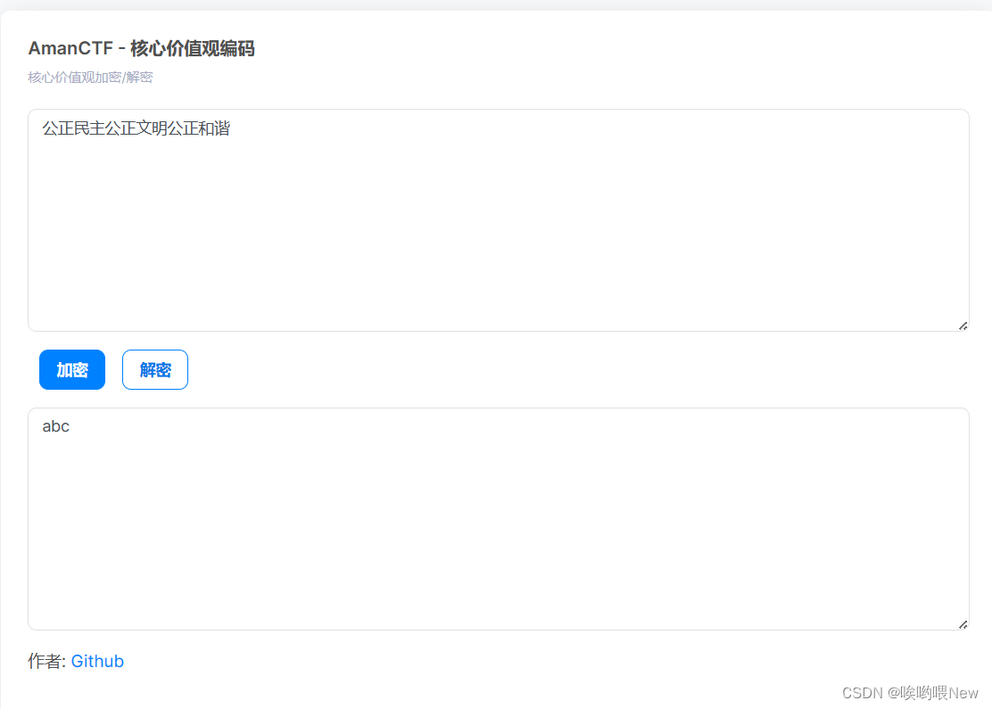Click the resize grip of the bottom textarea
Screen dimensions: 992x709
pyautogui.click(x=962, y=623)
